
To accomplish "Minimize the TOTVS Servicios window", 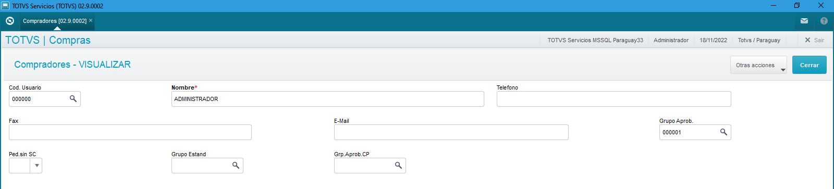I will (x=774, y=6).
